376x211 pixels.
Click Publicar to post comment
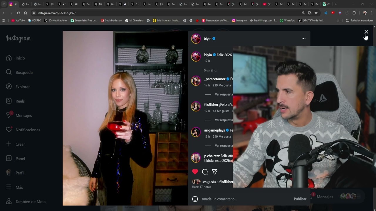[x=300, y=199]
